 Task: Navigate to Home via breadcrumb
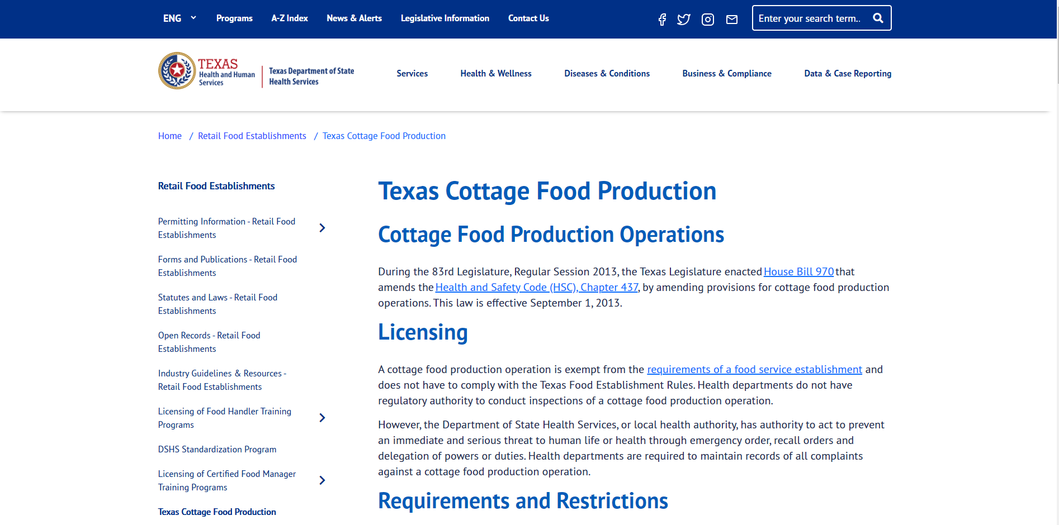(169, 136)
